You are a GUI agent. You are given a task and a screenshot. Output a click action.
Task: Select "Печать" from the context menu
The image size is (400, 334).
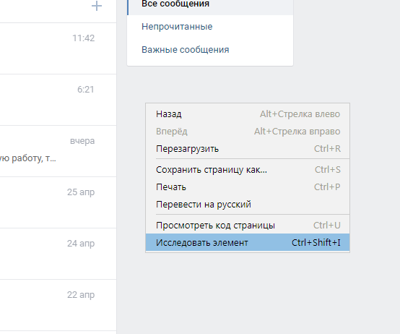(x=248, y=187)
